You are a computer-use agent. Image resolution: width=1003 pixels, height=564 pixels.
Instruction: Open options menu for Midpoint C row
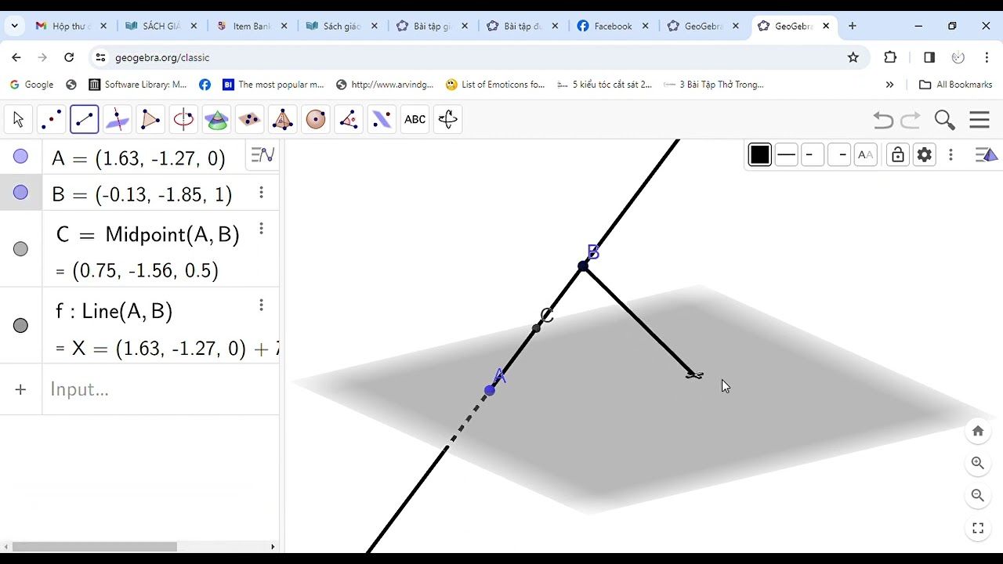click(261, 229)
